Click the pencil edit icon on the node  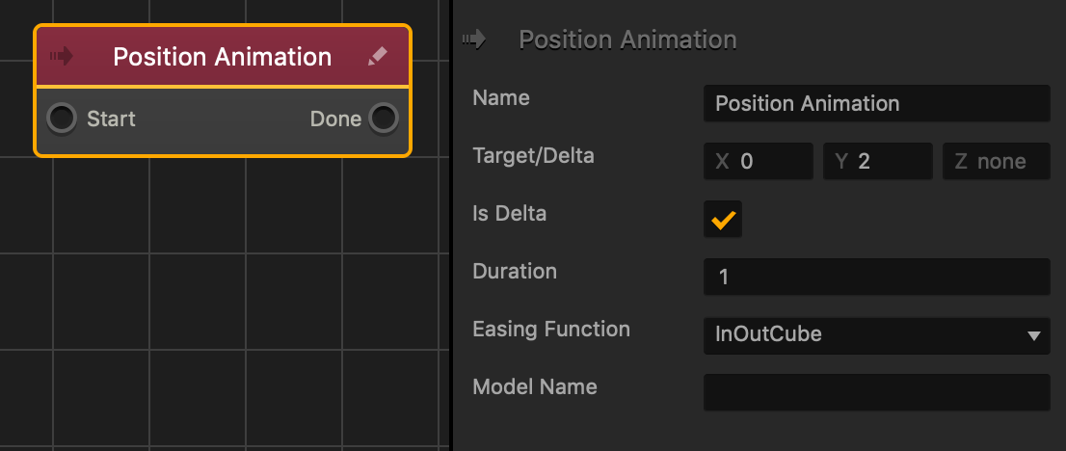[x=377, y=57]
